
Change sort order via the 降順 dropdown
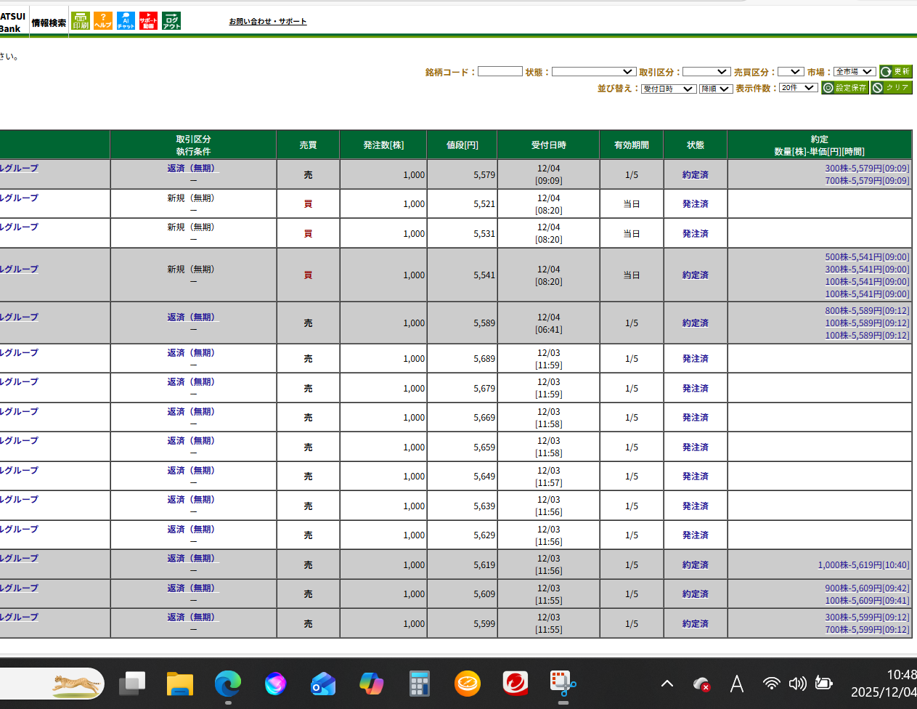716,87
